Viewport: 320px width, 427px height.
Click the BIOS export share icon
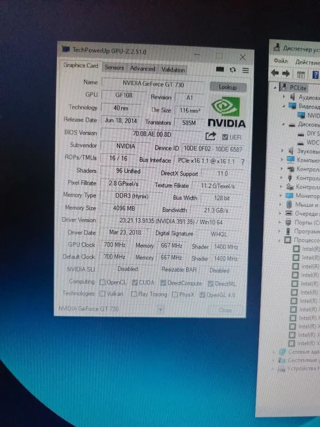(x=211, y=136)
